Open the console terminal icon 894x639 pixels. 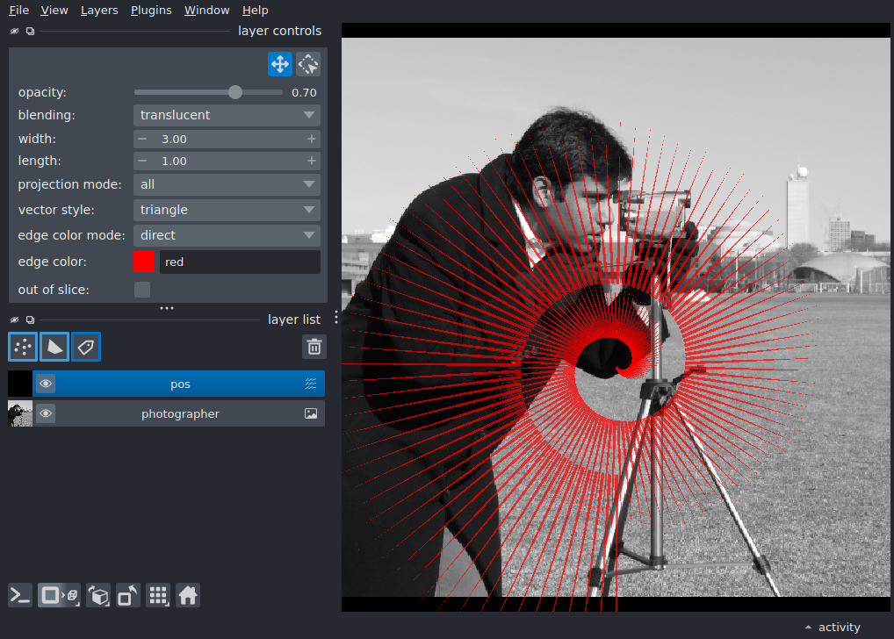20,596
